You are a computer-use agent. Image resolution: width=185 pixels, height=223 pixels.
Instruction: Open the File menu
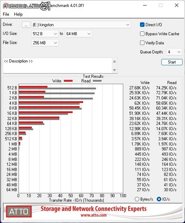point(6,14)
